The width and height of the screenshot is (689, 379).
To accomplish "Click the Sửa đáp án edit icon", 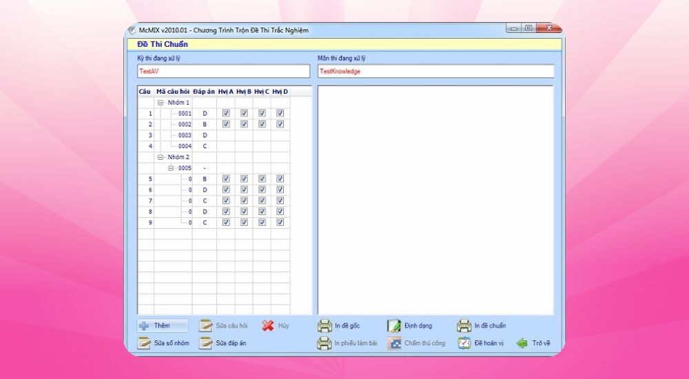I will point(205,343).
